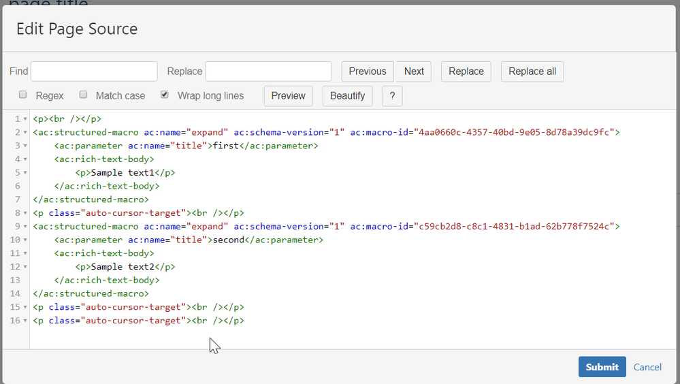
Task: Click the Replace all button
Action: [x=532, y=71]
